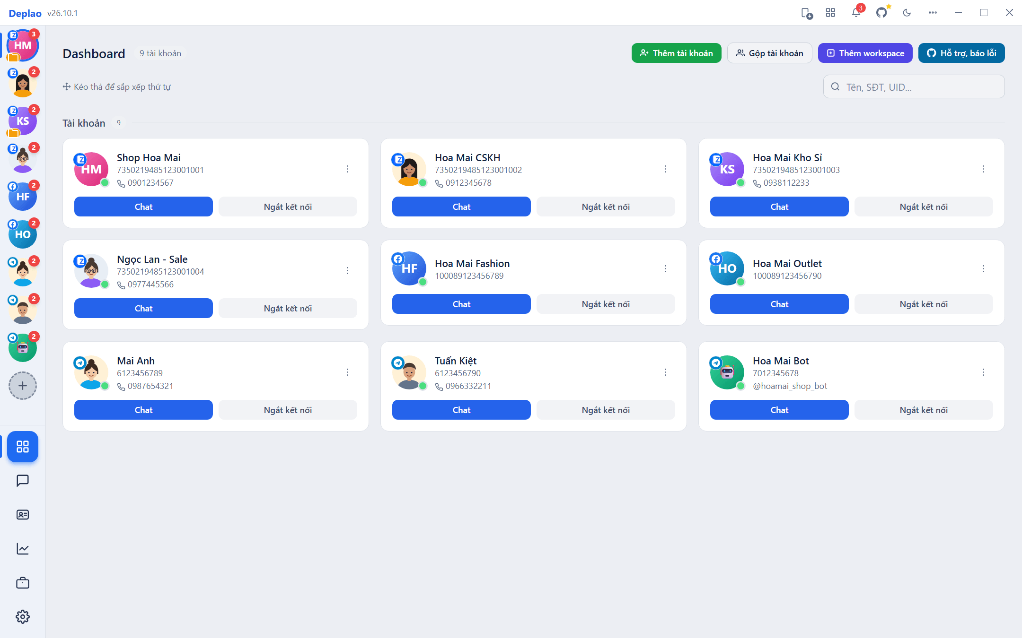Click the green Thêm tài khoản button
Image resolution: width=1022 pixels, height=638 pixels.
(676, 53)
